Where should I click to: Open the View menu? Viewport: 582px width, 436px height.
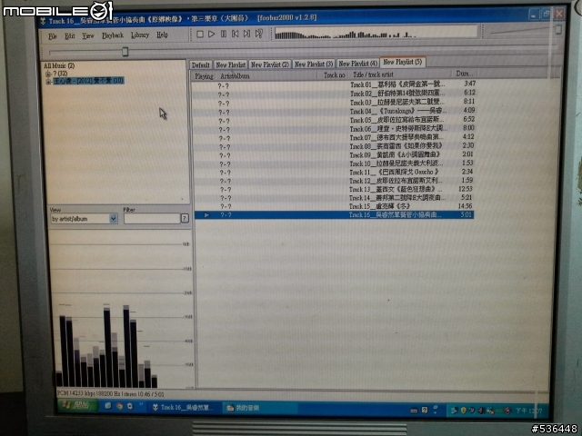tap(88, 35)
